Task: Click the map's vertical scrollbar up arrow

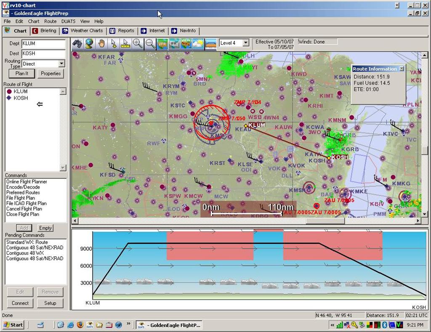Action: (425, 55)
